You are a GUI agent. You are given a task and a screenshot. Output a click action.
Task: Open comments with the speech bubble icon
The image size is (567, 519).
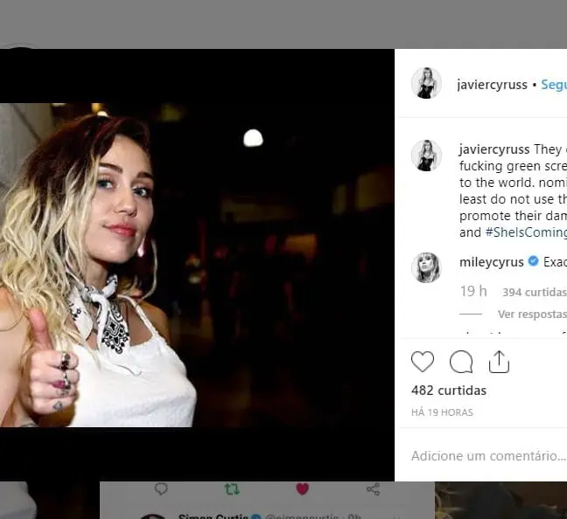point(461,362)
